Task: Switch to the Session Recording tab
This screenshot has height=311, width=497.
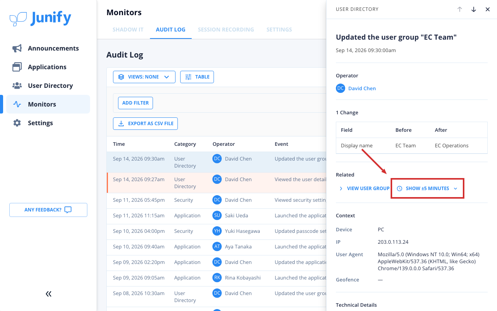Action: (x=226, y=30)
